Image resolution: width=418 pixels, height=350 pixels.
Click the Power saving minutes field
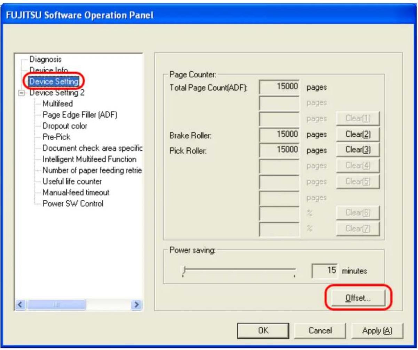click(x=325, y=271)
